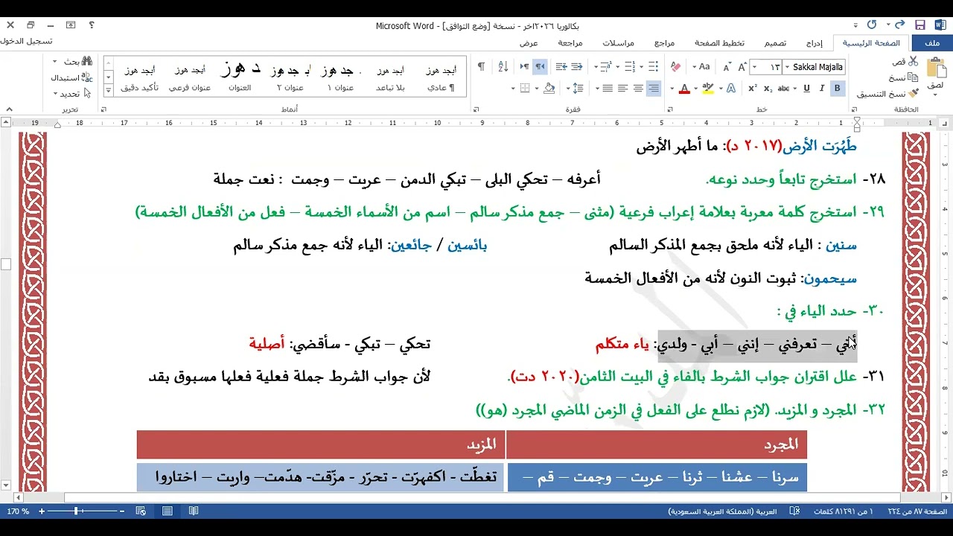Switch to the مراجعة (Review) tab
This screenshot has width=953, height=536.
[570, 43]
